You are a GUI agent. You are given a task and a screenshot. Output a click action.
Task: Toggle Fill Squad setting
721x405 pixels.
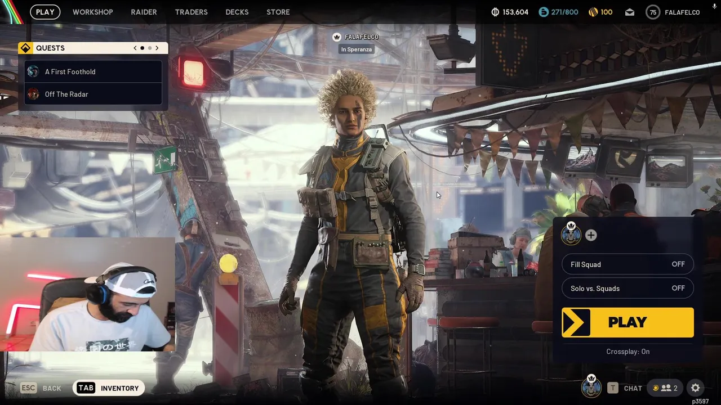point(627,264)
